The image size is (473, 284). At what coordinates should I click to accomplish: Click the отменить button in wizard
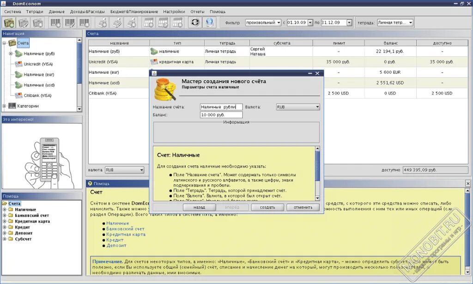(303, 207)
